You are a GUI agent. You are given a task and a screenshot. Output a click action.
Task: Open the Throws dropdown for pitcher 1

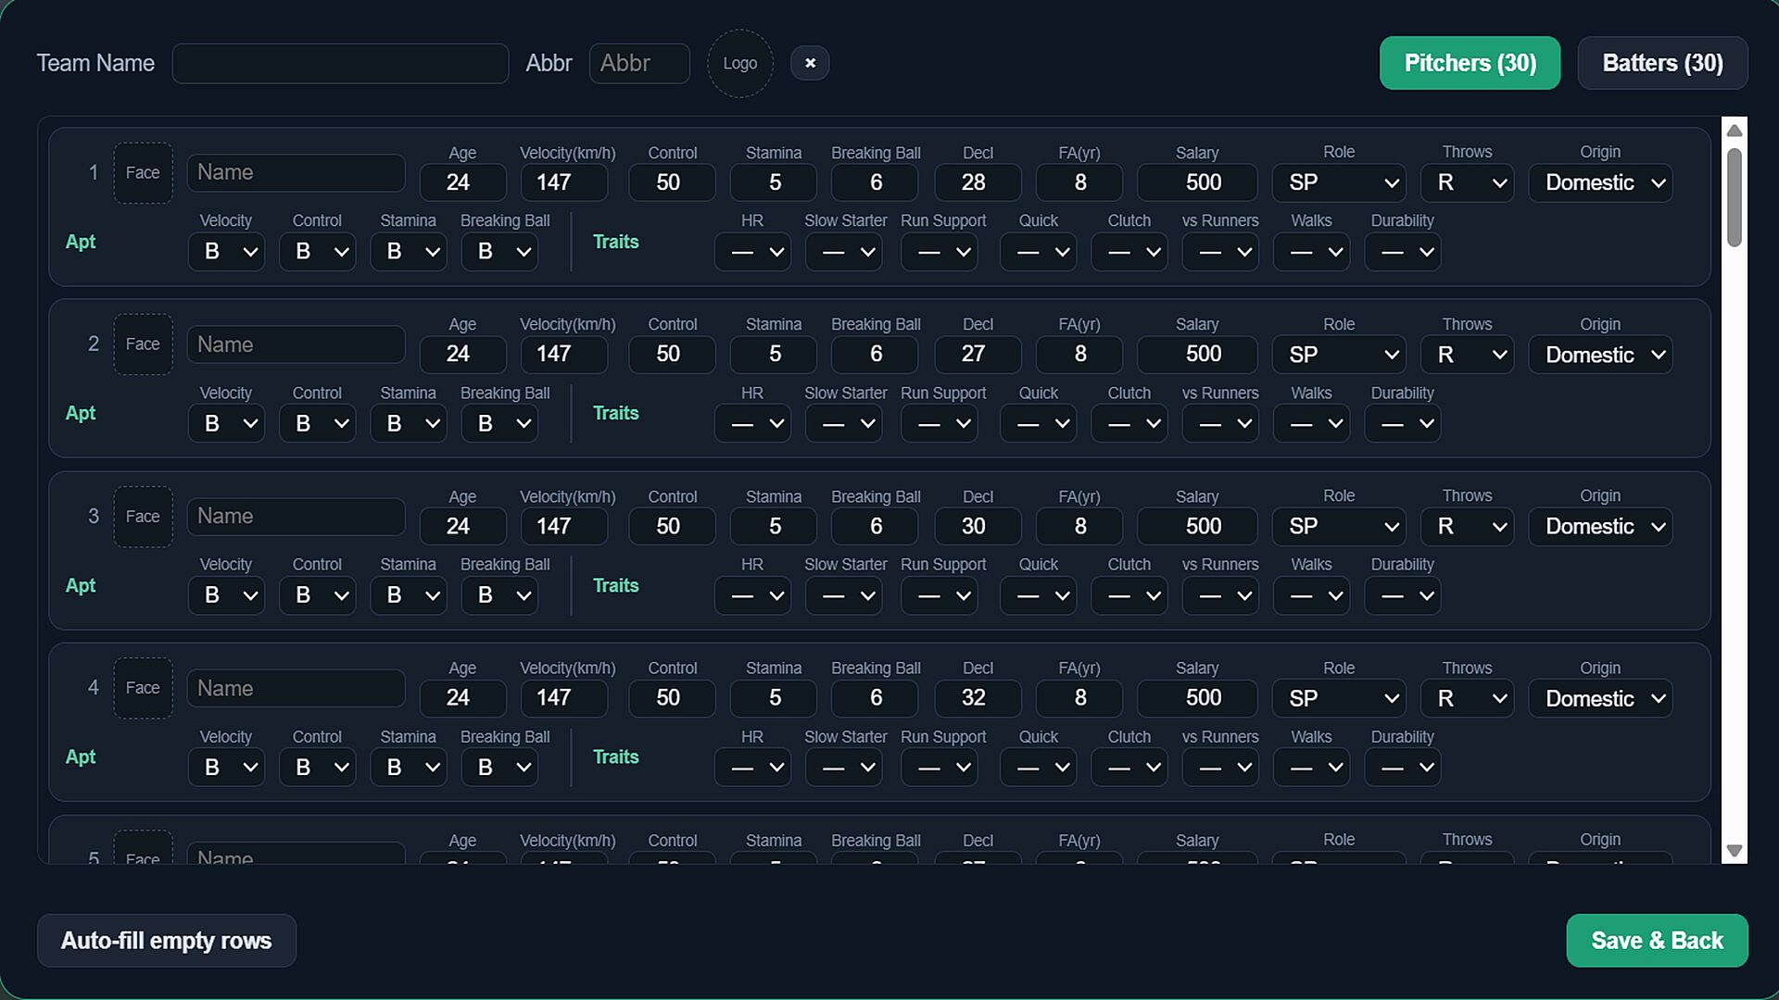(1467, 182)
